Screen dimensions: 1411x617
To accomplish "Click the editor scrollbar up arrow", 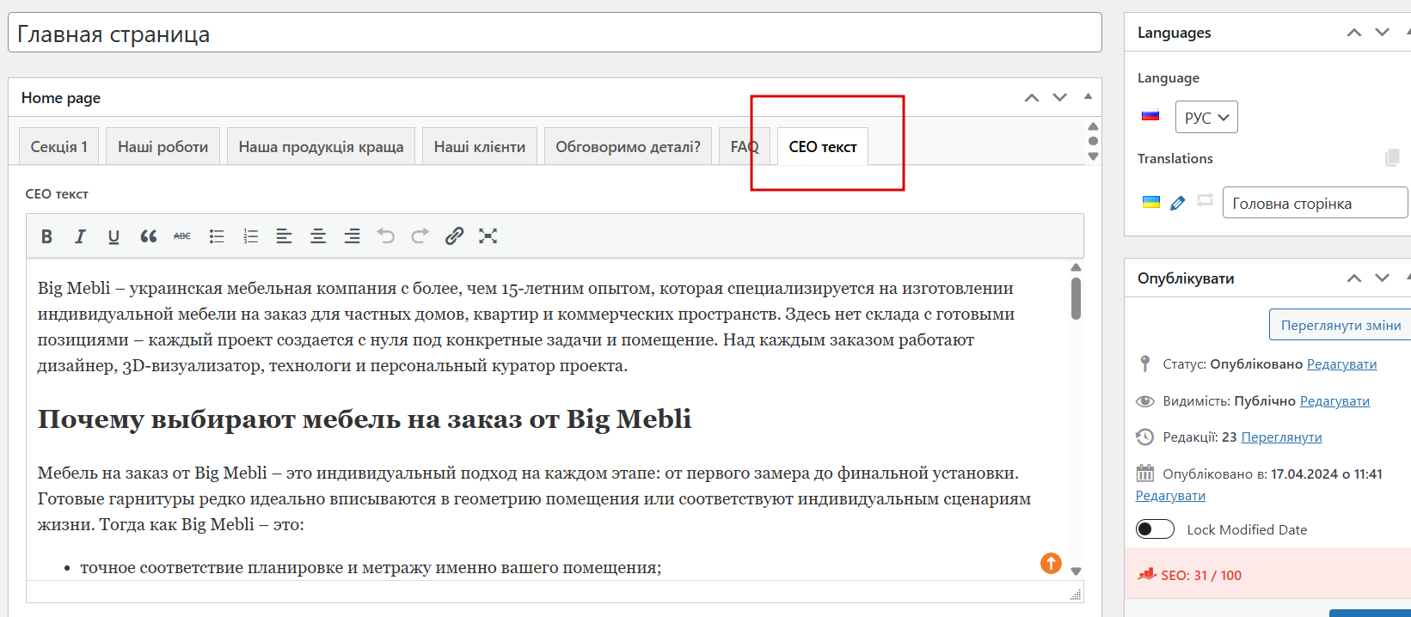I will pos(1076,267).
